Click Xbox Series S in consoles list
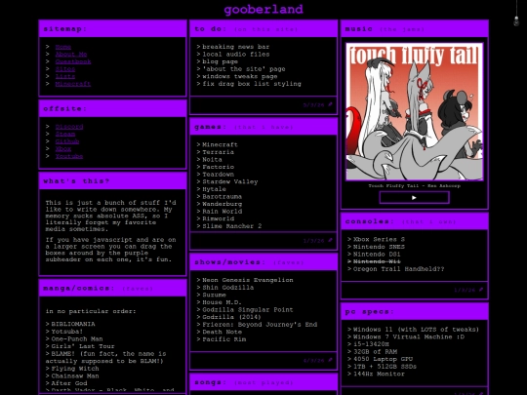 click(379, 240)
